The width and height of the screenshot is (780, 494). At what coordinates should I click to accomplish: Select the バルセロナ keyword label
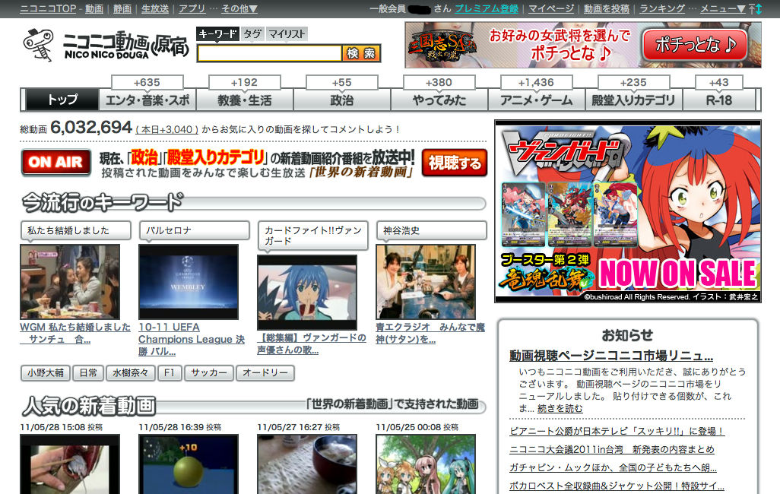point(194,230)
